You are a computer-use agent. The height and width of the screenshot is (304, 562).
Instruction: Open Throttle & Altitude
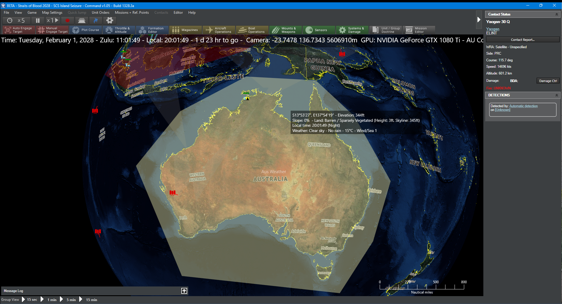pyautogui.click(x=119, y=30)
